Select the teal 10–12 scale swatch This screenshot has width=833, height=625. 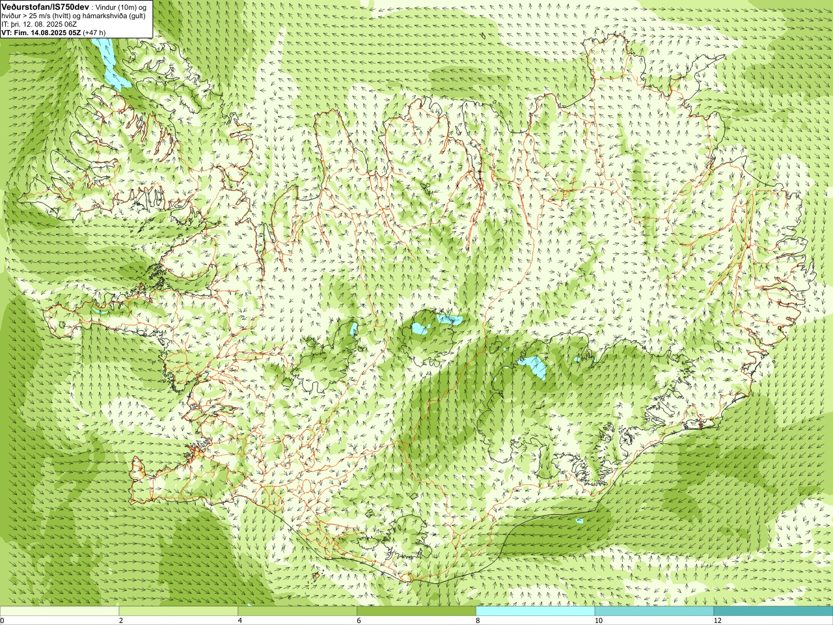point(654,611)
